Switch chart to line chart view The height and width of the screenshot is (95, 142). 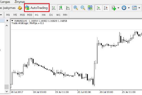pos(68,8)
